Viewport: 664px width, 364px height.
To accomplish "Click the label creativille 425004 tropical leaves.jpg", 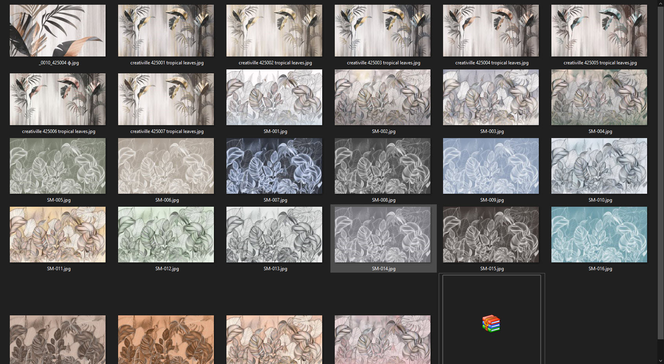I will click(x=492, y=63).
